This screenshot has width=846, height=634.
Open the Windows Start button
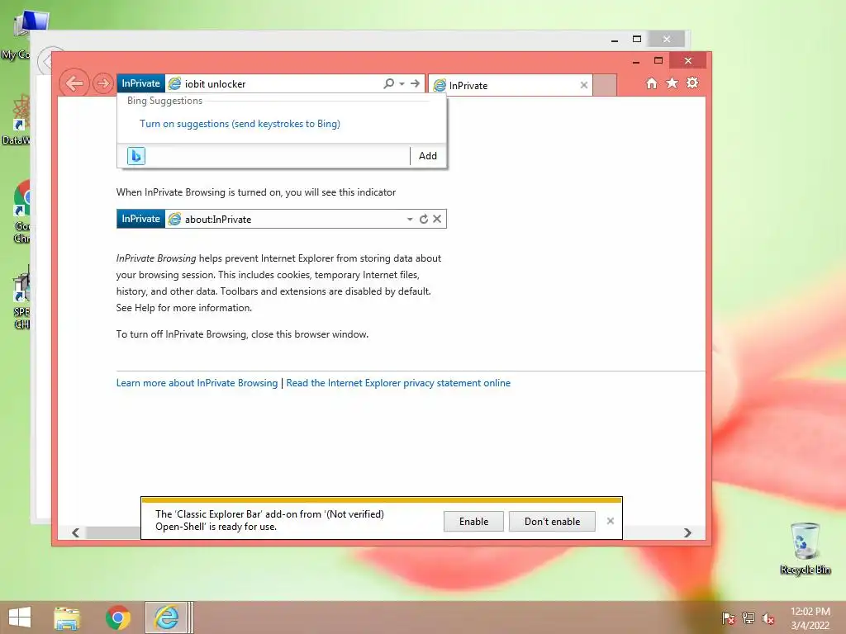pos(20,617)
